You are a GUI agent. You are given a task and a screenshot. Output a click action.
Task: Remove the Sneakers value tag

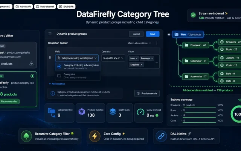point(142,65)
